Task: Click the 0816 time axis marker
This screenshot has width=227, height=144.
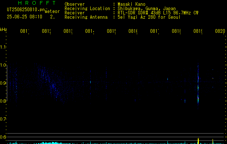Action: pos(133,31)
